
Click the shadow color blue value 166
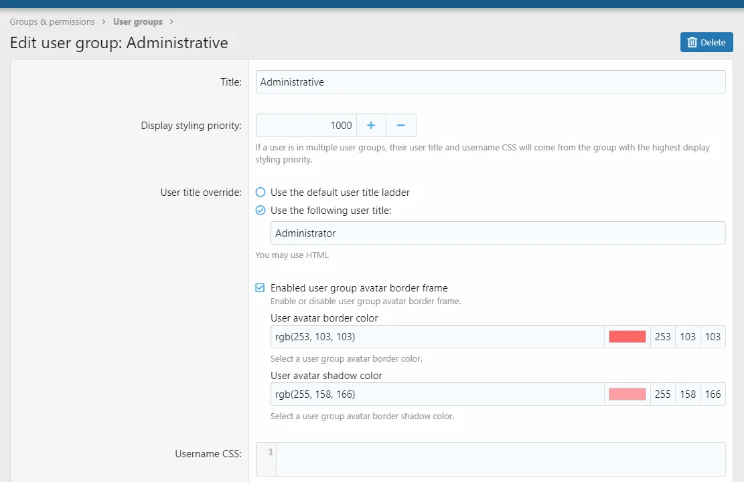713,394
